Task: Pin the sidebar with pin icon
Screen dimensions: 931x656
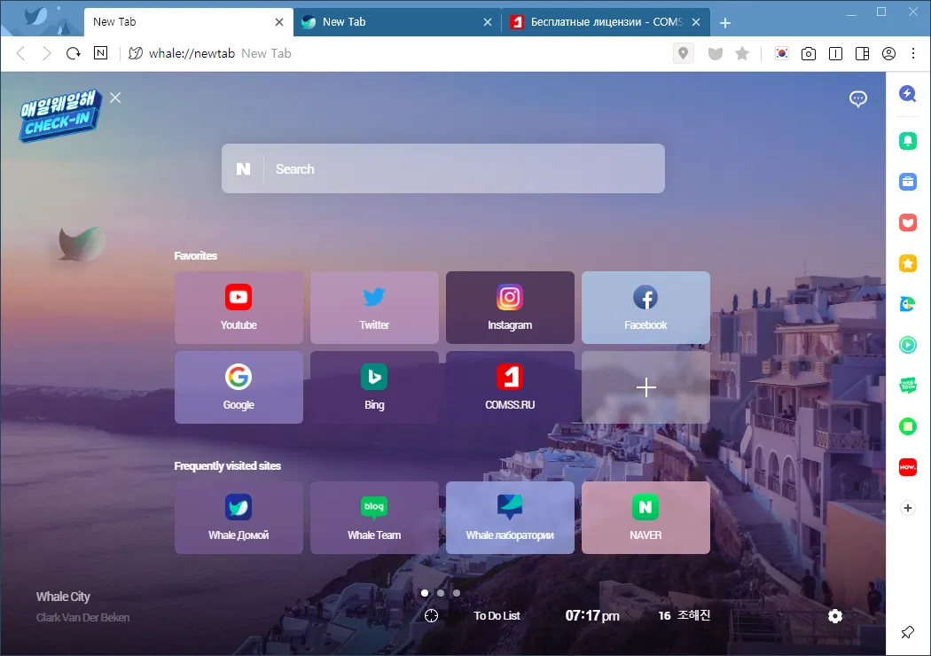Action: tap(907, 632)
